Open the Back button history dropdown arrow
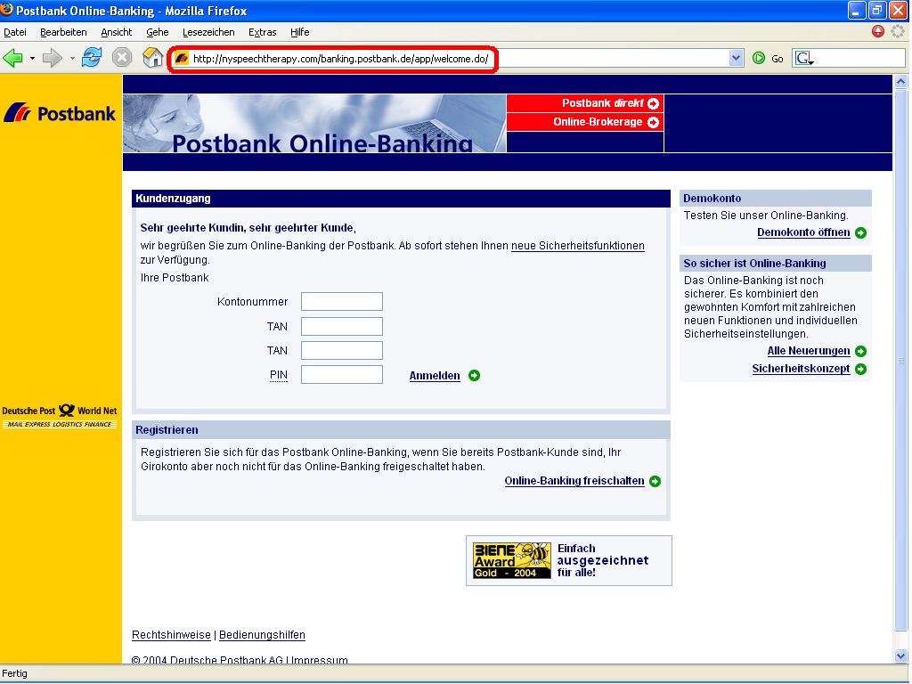The height and width of the screenshot is (684, 912). click(32, 58)
